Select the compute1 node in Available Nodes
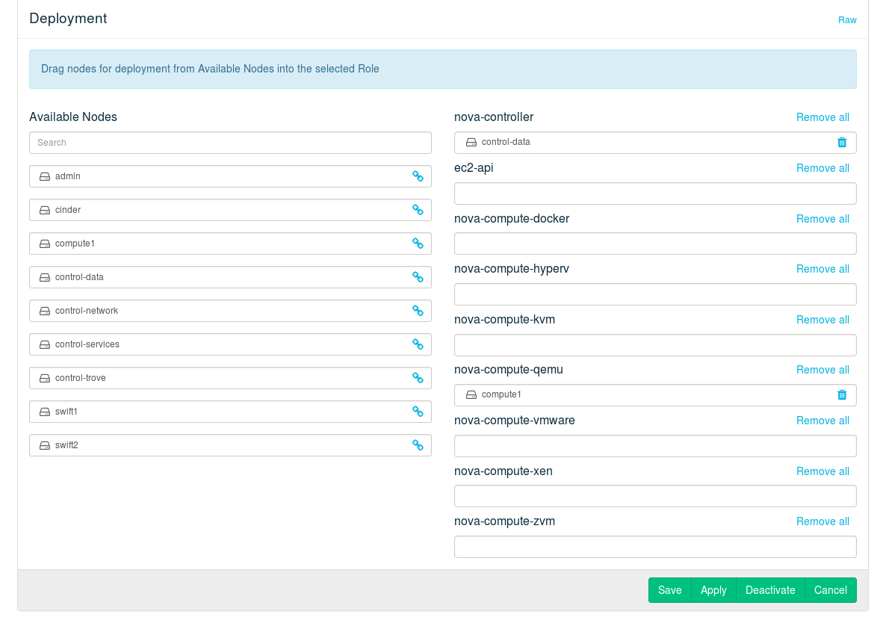 click(224, 244)
